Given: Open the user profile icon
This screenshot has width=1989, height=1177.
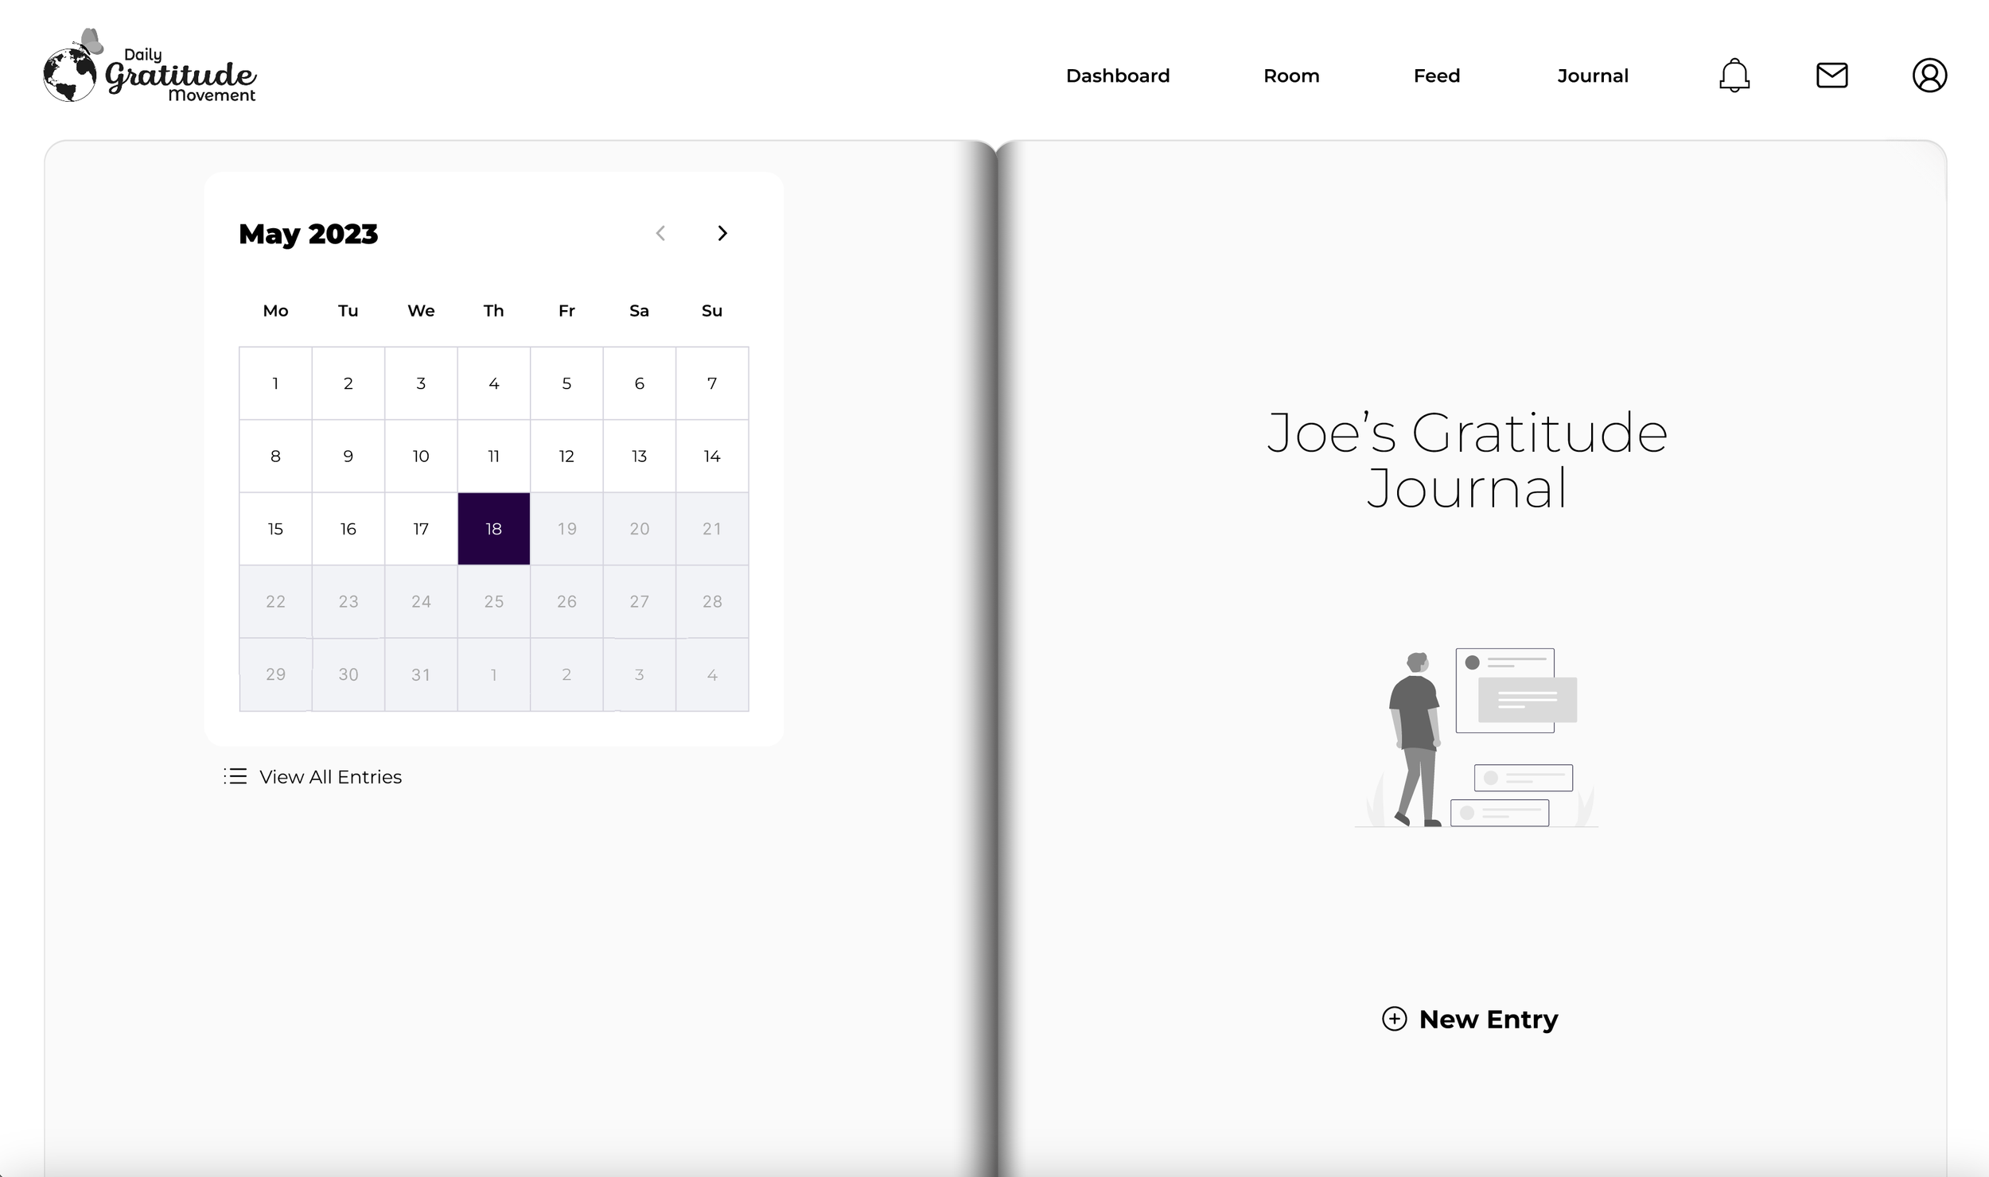Looking at the screenshot, I should (1929, 76).
